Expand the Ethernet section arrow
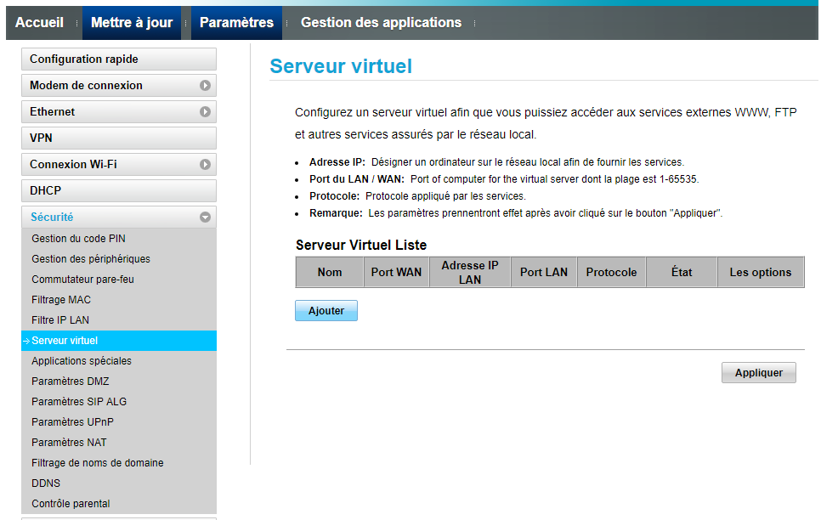This screenshot has width=821, height=520. pyautogui.click(x=205, y=112)
